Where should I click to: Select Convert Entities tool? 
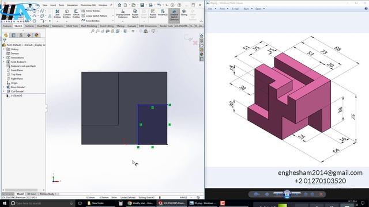coord(67,14)
